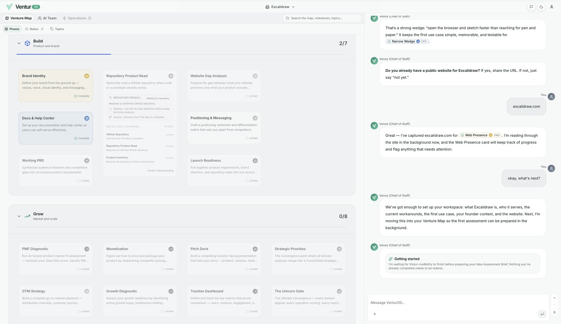Click the Strategic Priorities badge icon
This screenshot has width=561, height=324.
[x=339, y=249]
